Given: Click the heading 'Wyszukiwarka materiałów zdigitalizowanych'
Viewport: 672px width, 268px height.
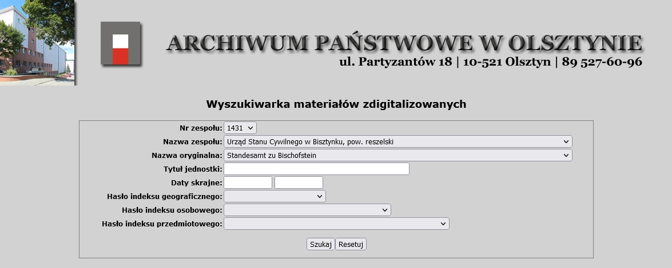Looking at the screenshot, I should 336,104.
